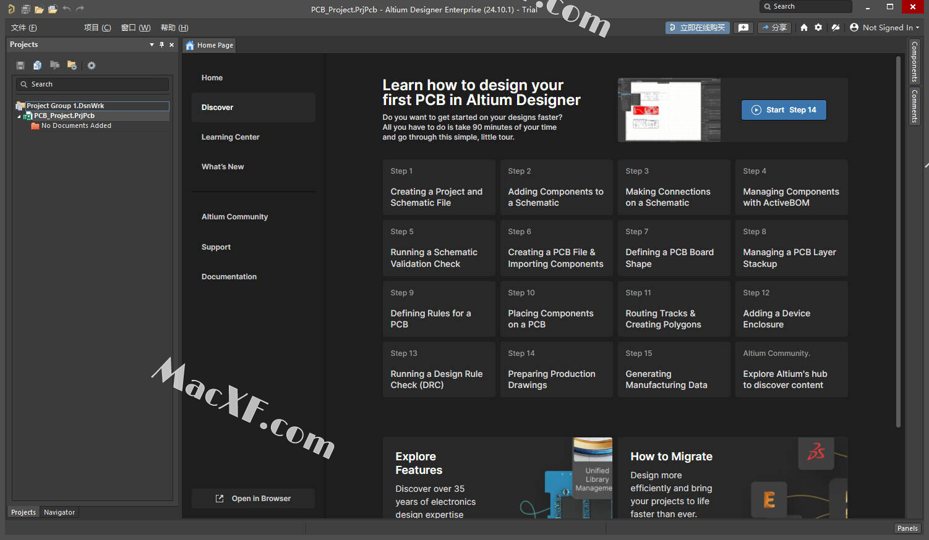
Task: Switch to the Navigator bottom tab
Action: tap(59, 512)
